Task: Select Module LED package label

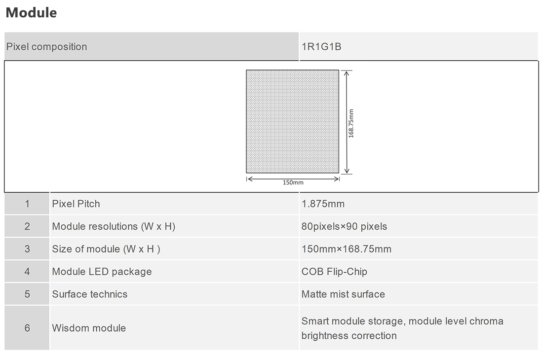Action: (102, 272)
